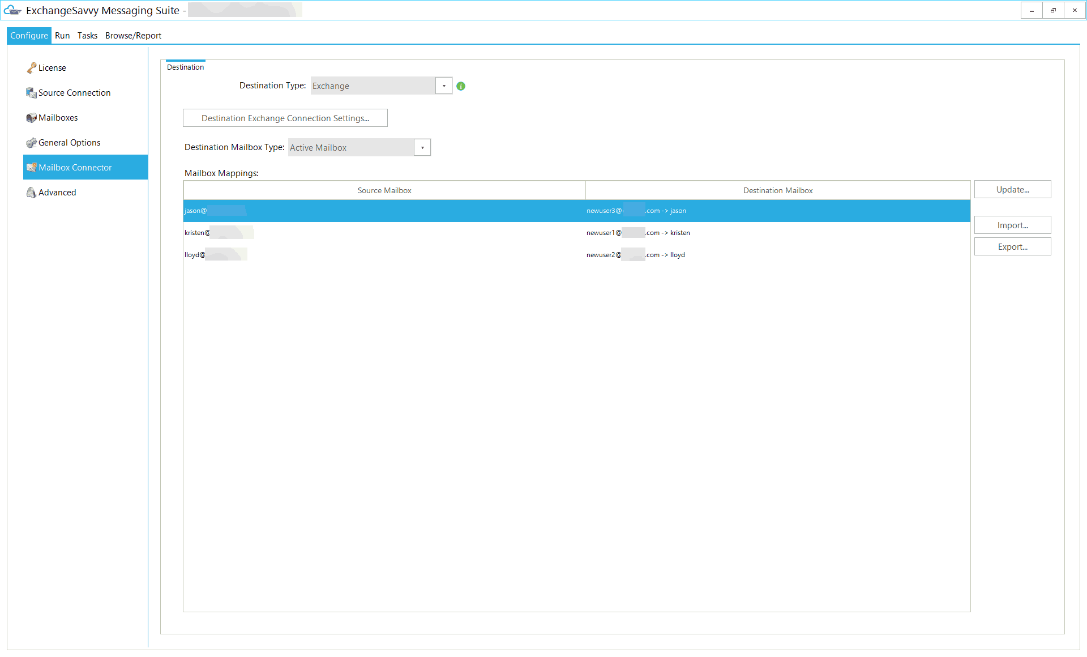Sort by Destination Mailbox column header
Screen dimensions: 1087x657
[778, 191]
